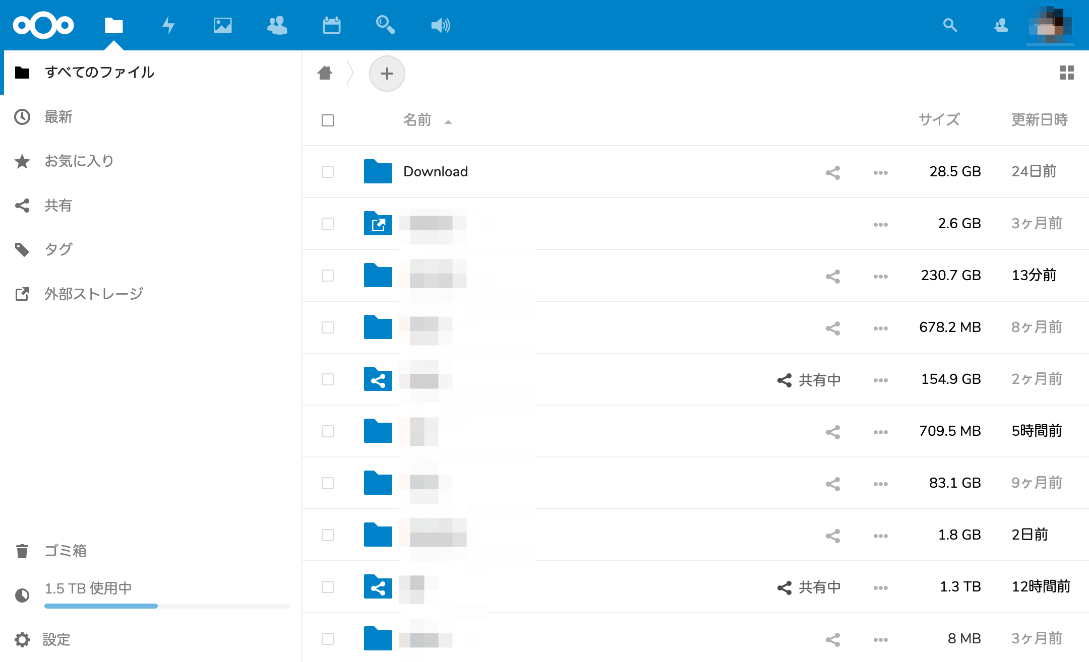
Task: Open the ゴミ箱 (trash)
Action: [65, 551]
